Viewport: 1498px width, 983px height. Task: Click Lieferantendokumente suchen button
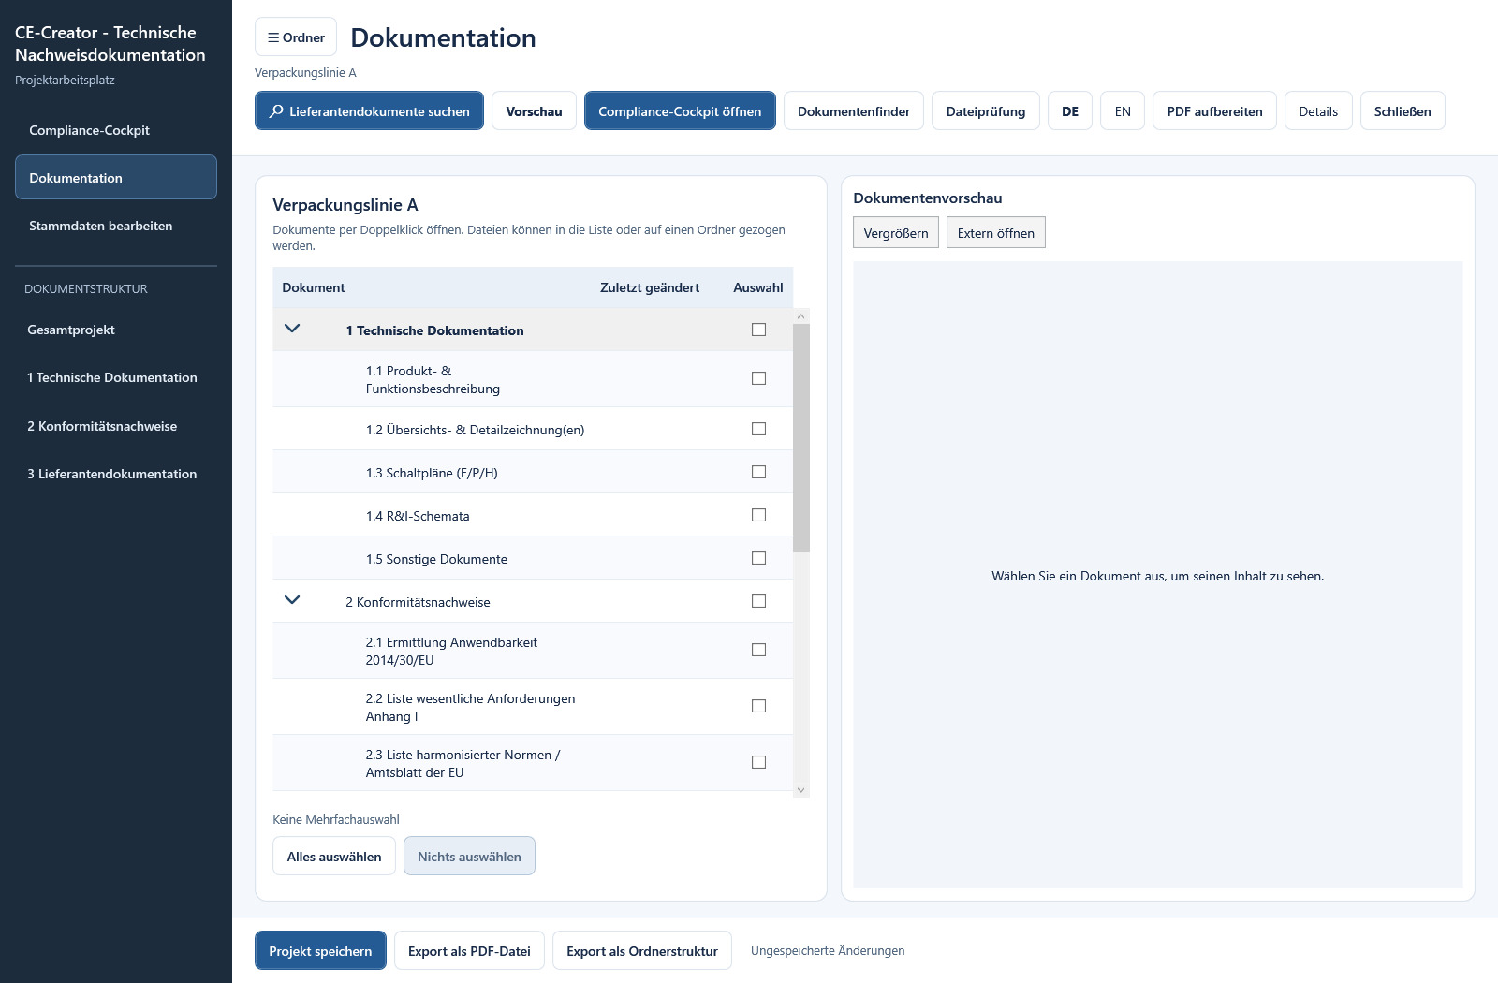coord(369,111)
